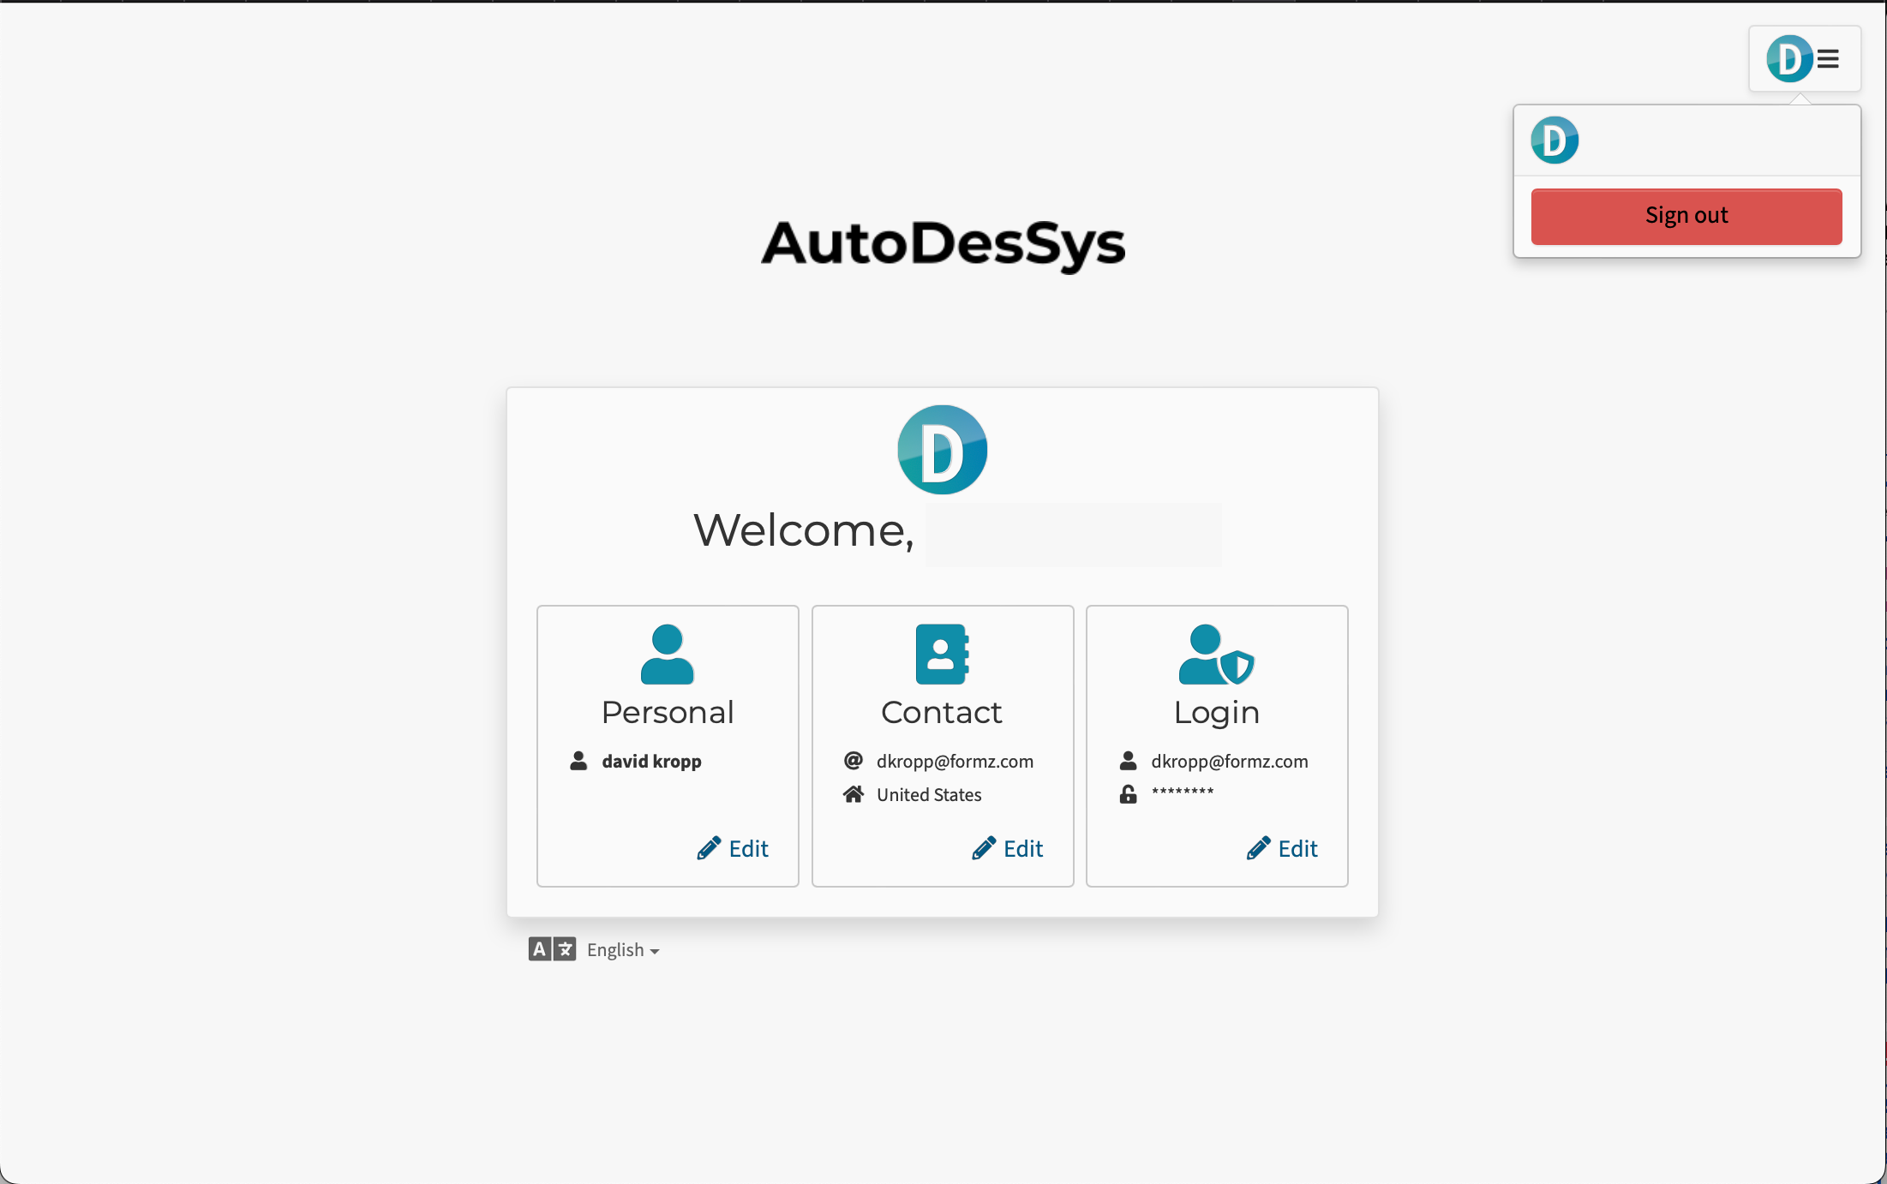1887x1184 pixels.
Task: Click the large D profile avatar above Welcome
Action: click(942, 450)
